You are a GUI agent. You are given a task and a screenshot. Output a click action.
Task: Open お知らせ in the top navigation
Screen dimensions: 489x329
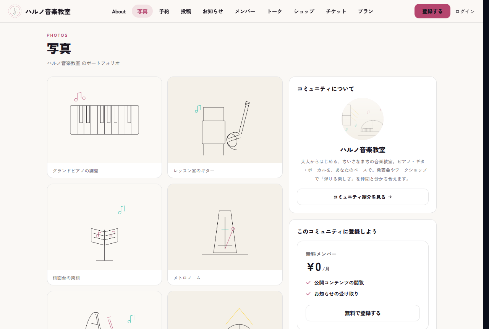point(213,11)
